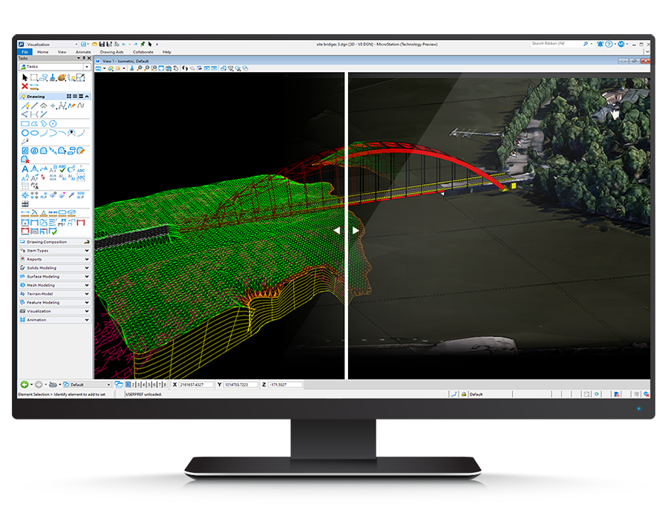Click the X coordinate input field
The width and height of the screenshot is (668, 527).
click(x=195, y=384)
